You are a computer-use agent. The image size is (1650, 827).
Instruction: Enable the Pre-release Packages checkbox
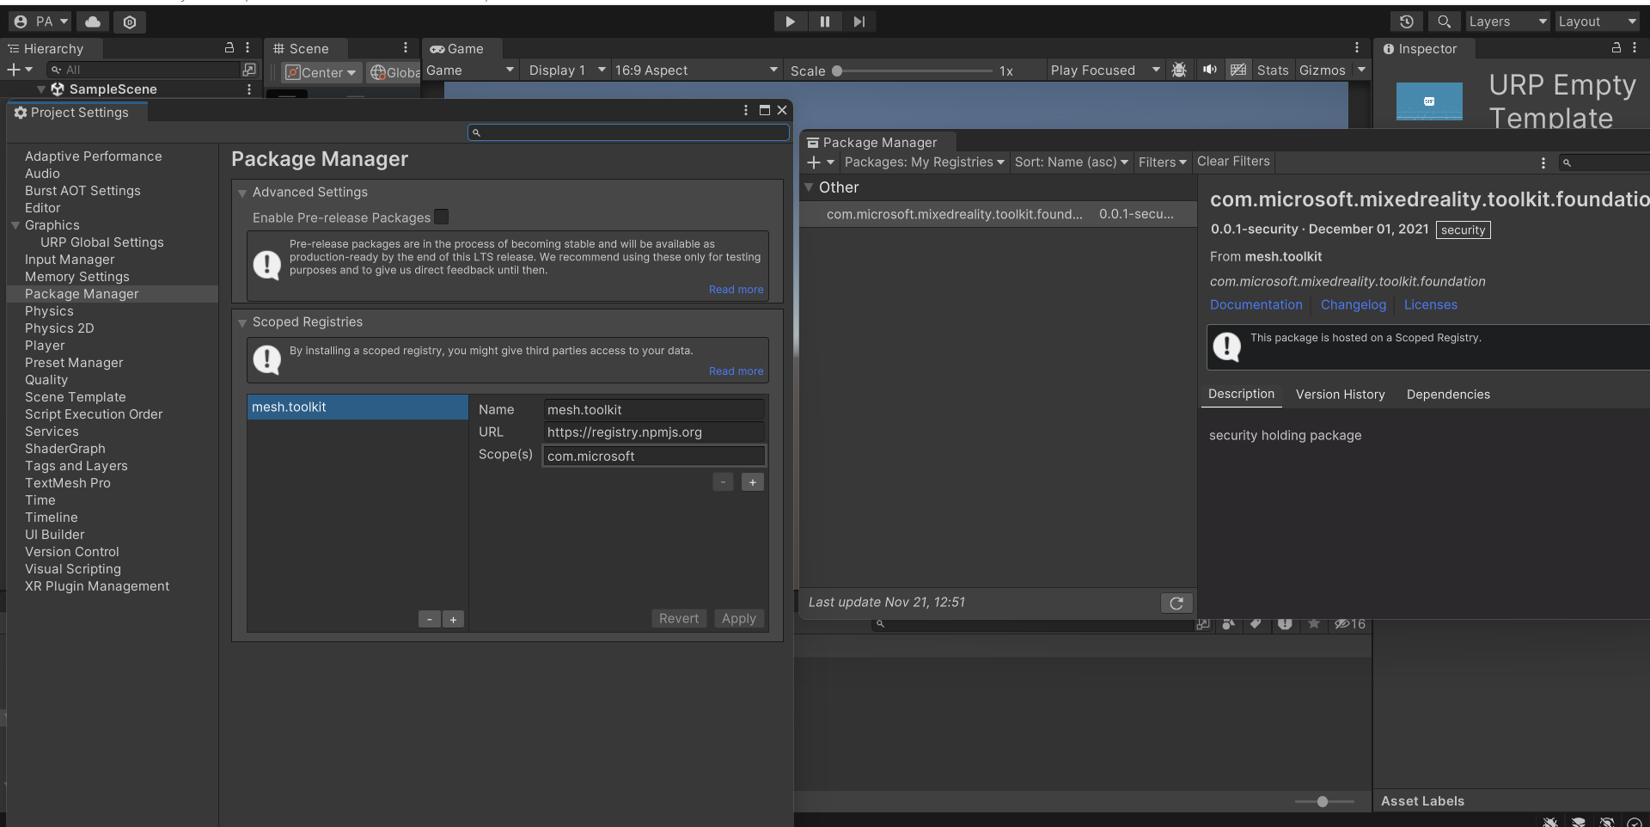tap(441, 217)
